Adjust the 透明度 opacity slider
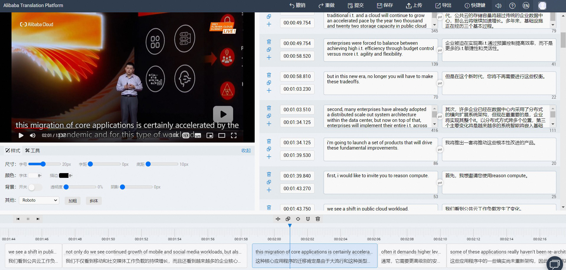Screen dimensions: 566x270 (x=80, y=187)
